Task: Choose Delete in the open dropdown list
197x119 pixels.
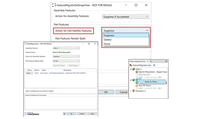Action: [126, 40]
